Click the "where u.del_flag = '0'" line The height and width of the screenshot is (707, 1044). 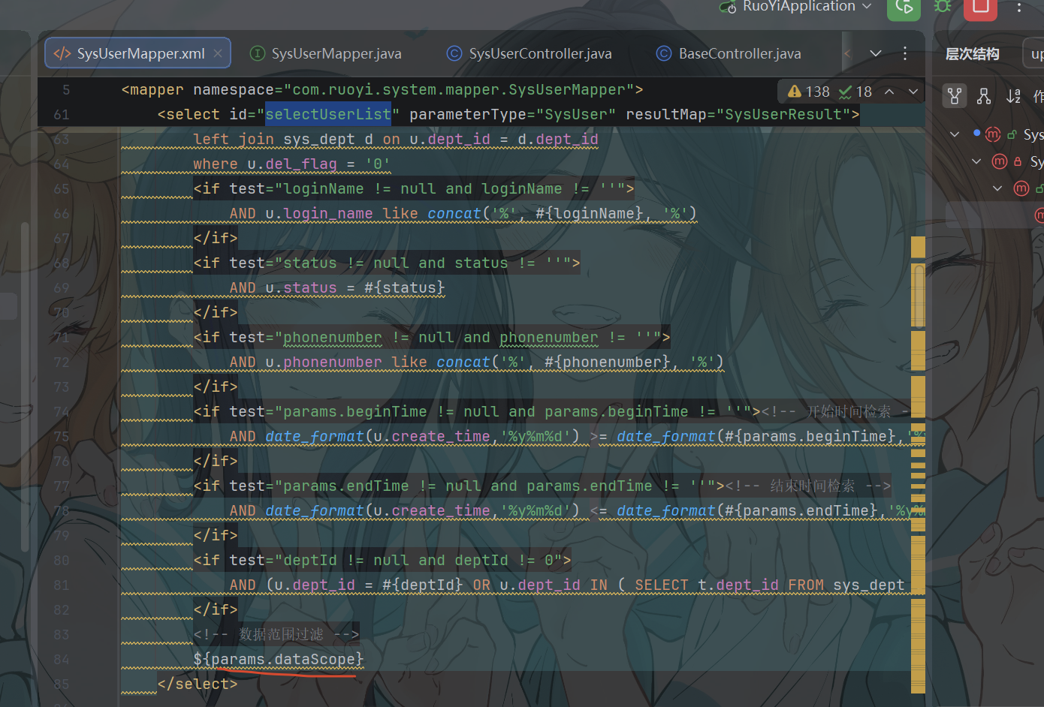[x=291, y=164]
